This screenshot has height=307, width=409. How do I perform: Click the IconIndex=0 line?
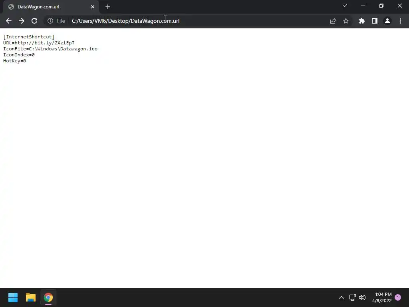[19, 55]
